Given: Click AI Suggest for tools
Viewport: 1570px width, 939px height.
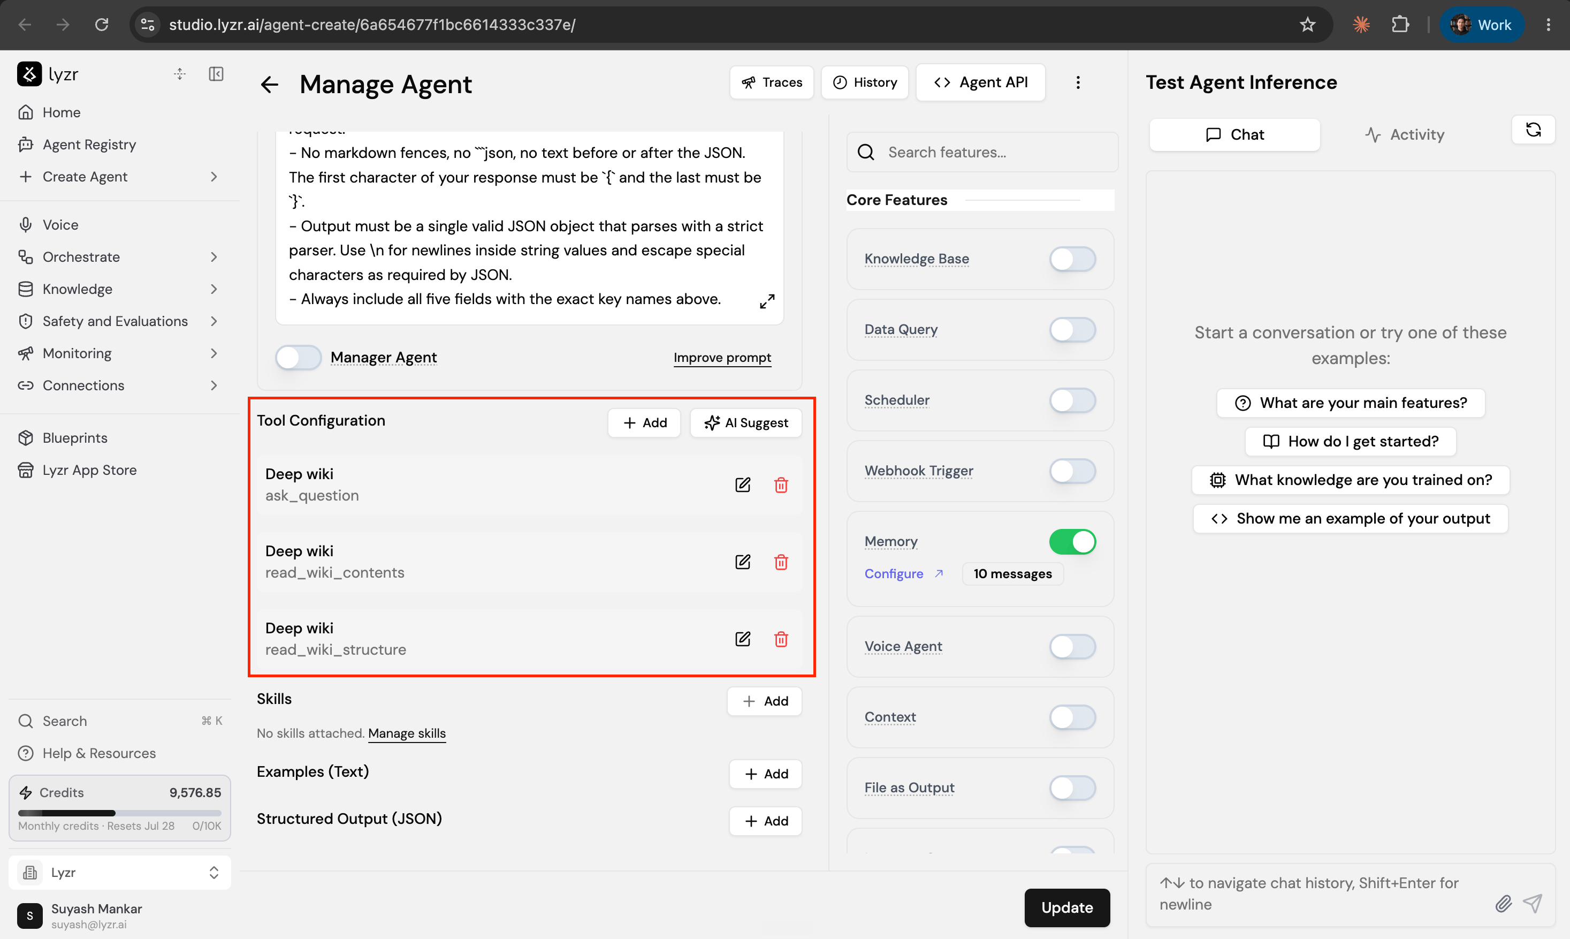Looking at the screenshot, I should (746, 423).
